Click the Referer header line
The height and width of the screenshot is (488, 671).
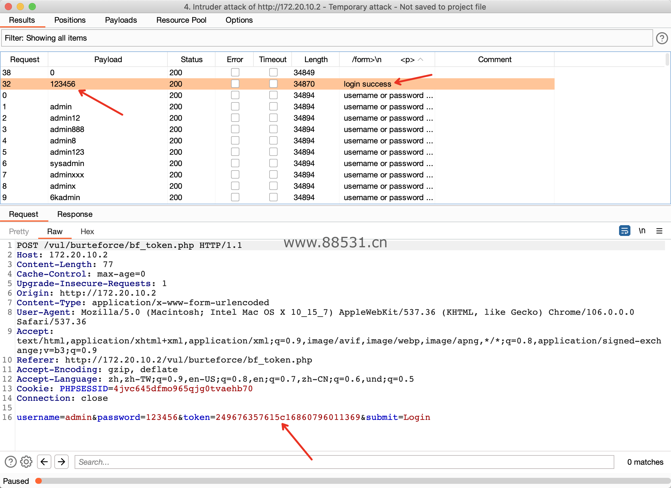click(x=164, y=360)
